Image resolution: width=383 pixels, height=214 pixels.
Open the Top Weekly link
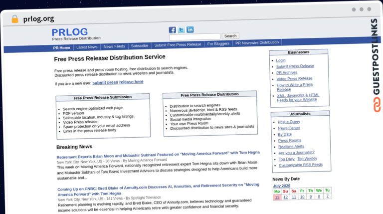pos(307,159)
